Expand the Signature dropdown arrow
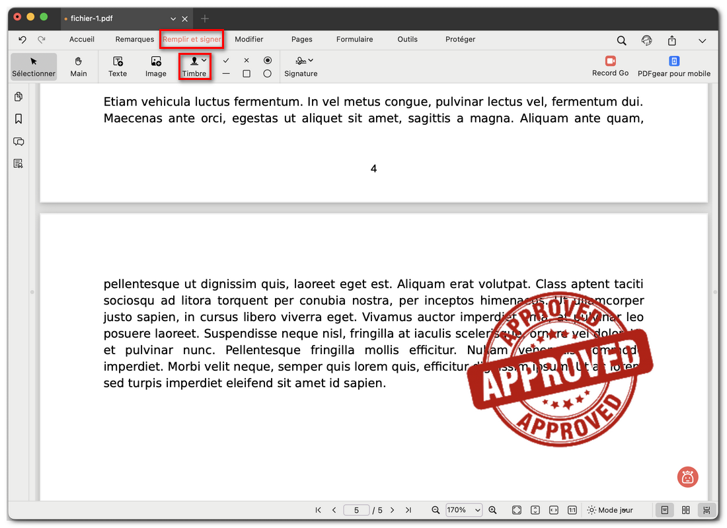 [311, 60]
